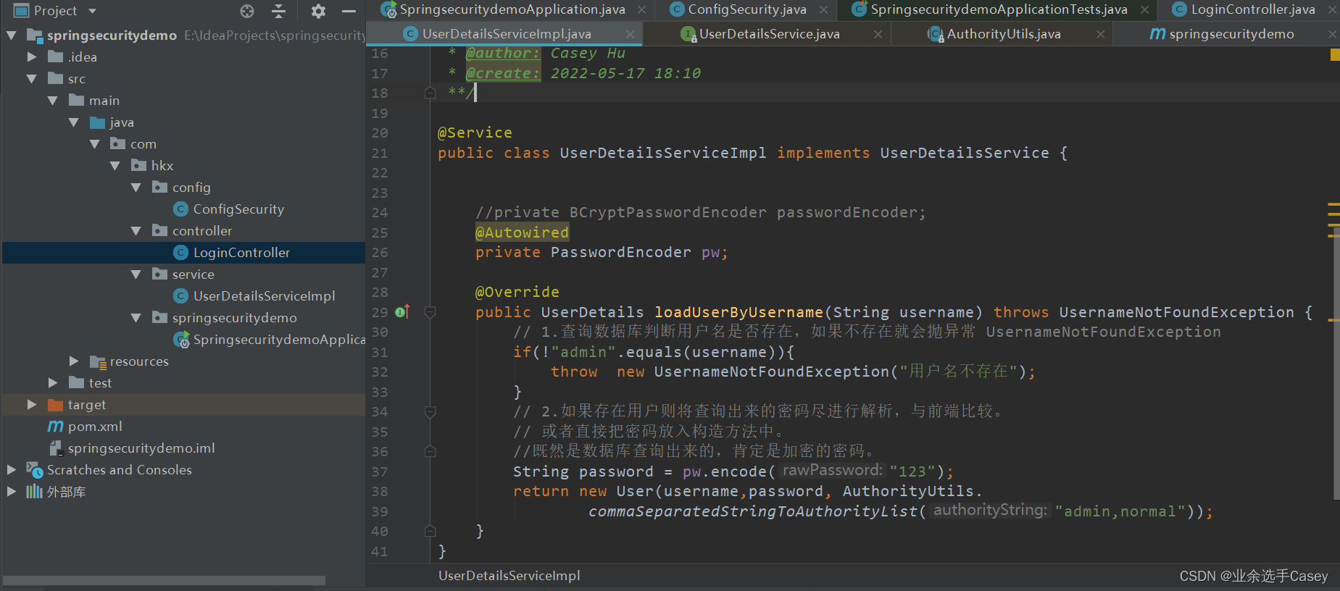Click loadUserByUsername method name
The width and height of the screenshot is (1340, 591).
point(738,312)
